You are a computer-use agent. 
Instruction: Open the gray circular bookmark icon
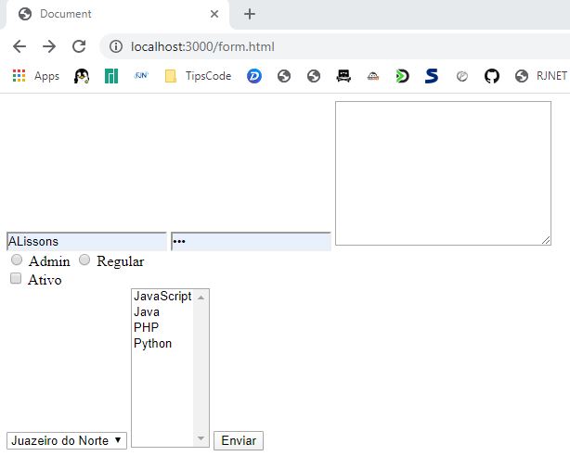pyautogui.click(x=462, y=77)
